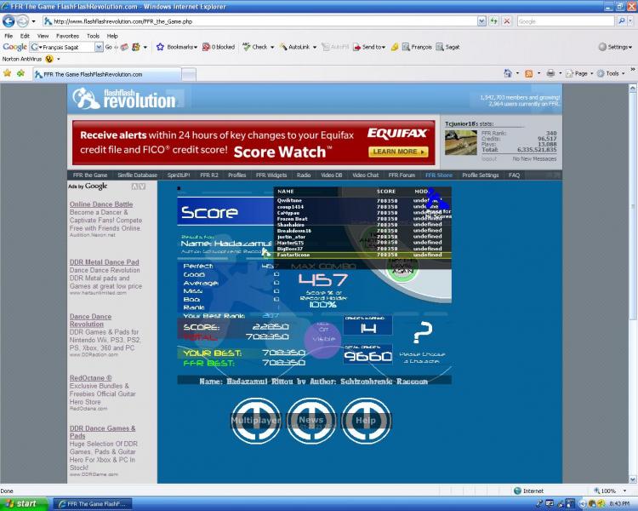Click the Equifax Learn More button
This screenshot has width=638, height=511.
point(395,152)
